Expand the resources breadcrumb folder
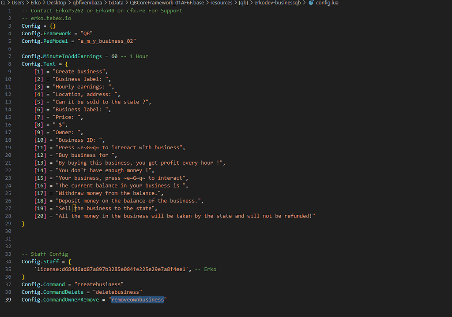The image size is (452, 317). 221,3
